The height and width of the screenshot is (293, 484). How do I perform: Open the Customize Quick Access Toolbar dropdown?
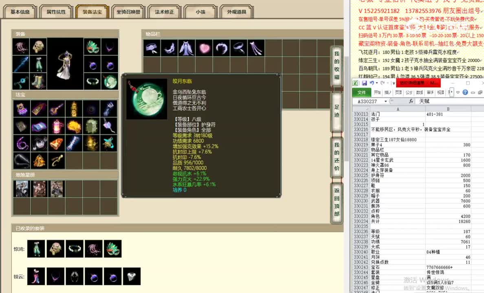point(393,83)
